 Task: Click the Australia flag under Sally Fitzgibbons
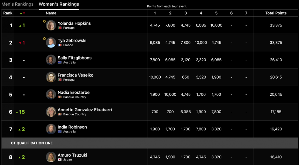click(60, 63)
